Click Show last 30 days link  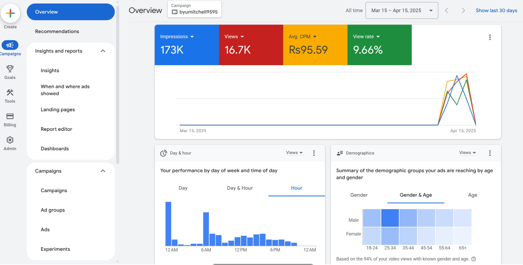click(x=496, y=11)
